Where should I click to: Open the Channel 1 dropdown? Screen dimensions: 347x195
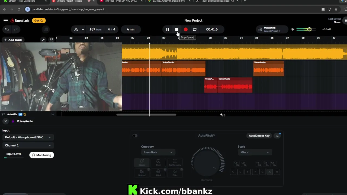(x=28, y=145)
